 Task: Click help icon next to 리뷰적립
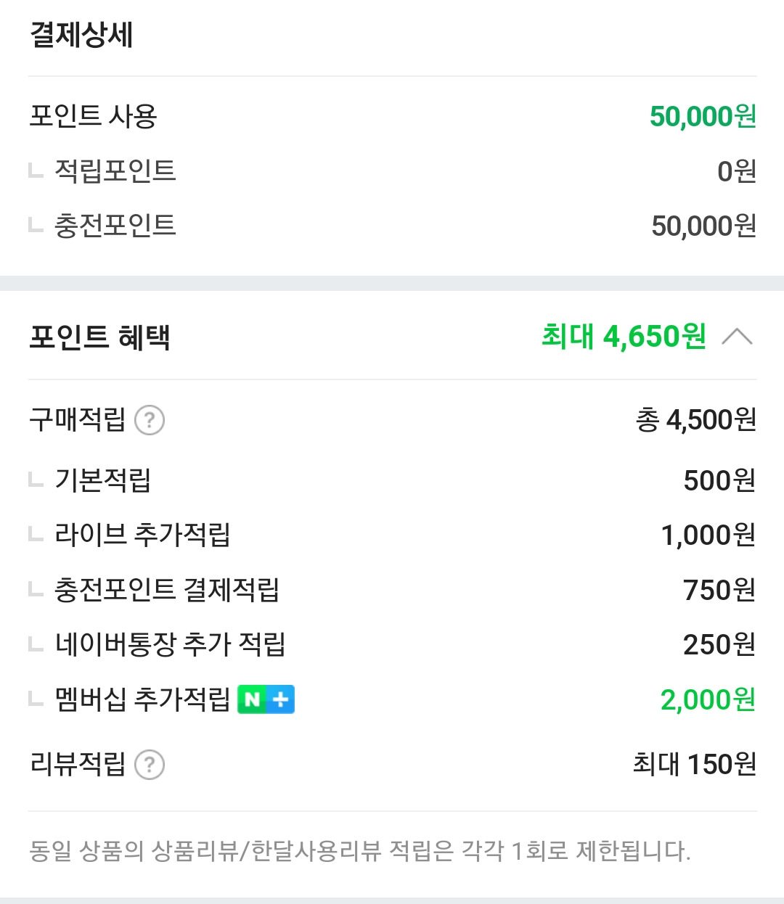pyautogui.click(x=150, y=765)
